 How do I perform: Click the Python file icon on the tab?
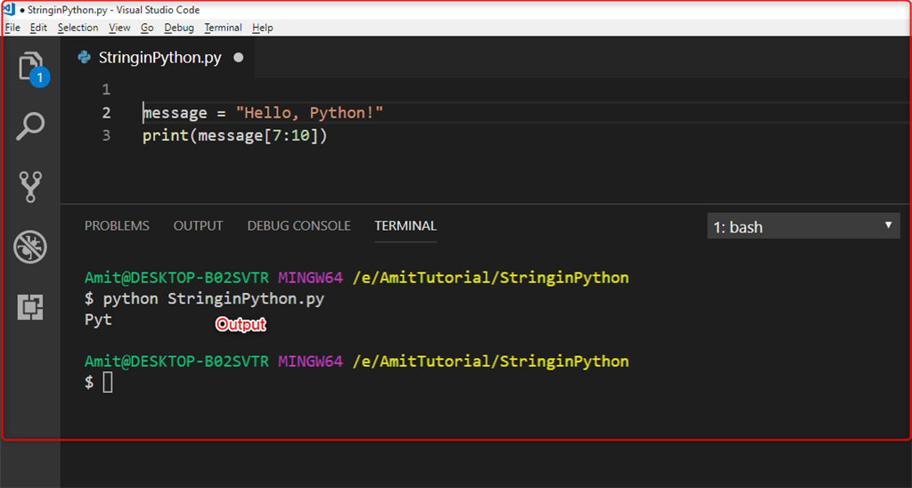coord(85,58)
